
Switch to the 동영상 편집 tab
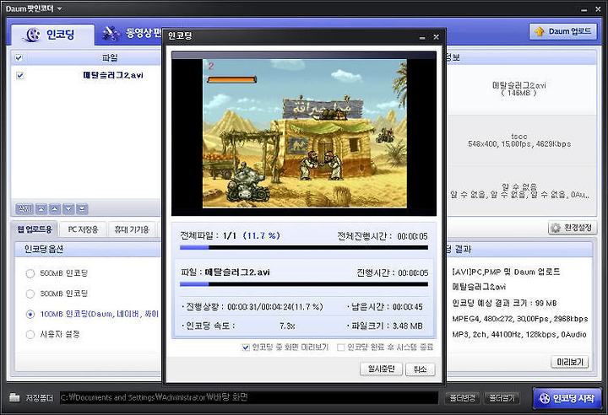tap(133, 33)
